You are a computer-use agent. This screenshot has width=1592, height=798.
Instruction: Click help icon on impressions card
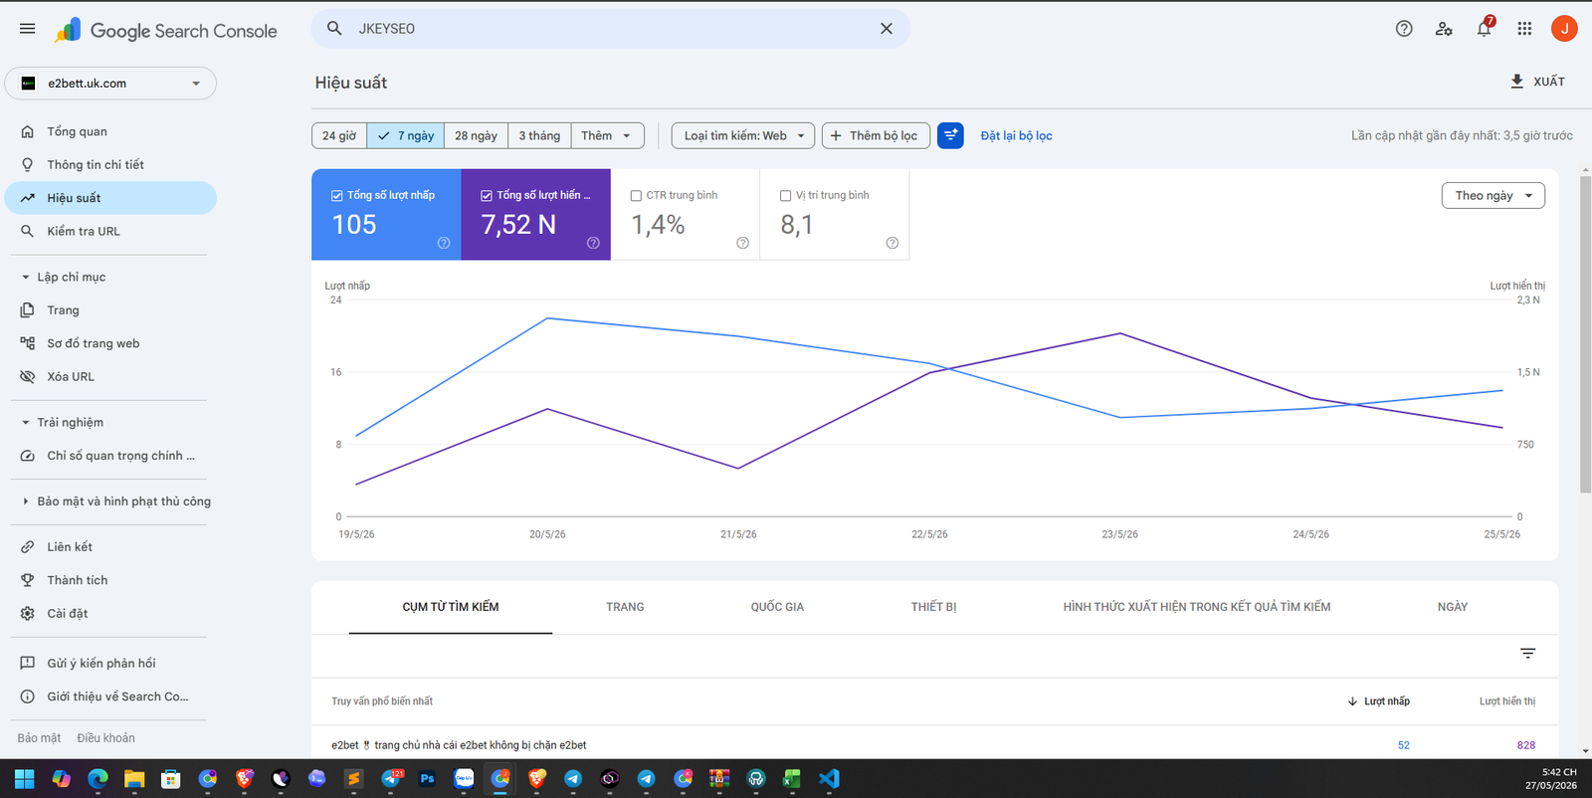click(593, 243)
